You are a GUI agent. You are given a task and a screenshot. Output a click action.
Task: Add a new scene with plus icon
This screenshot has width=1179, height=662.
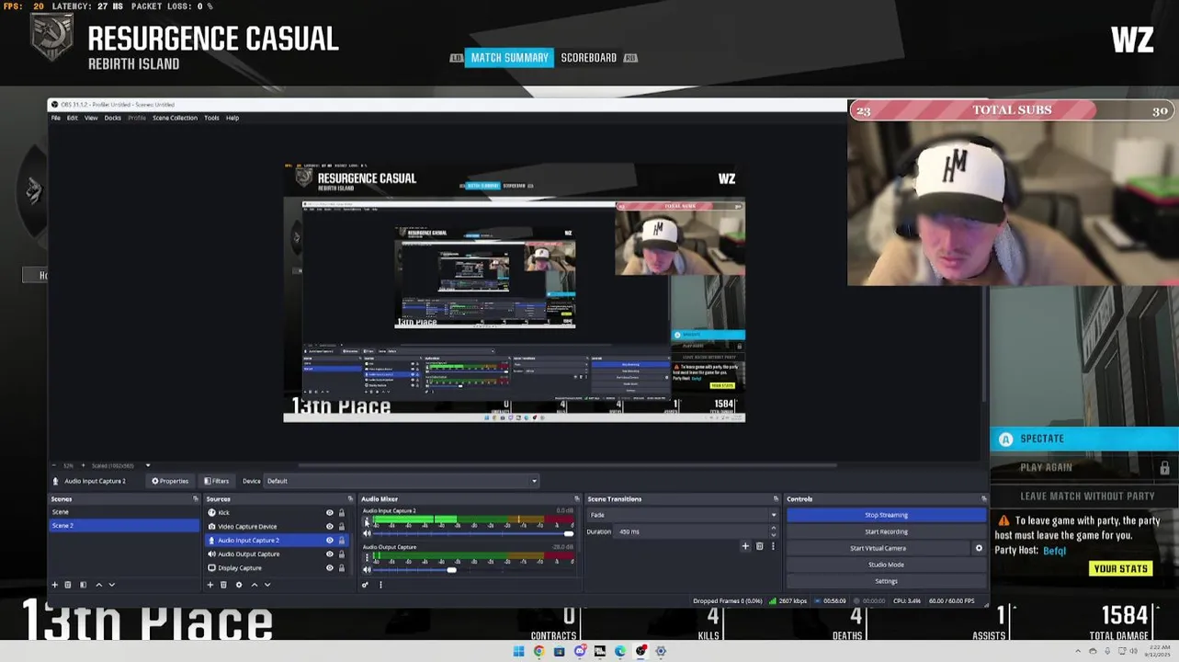click(x=54, y=585)
